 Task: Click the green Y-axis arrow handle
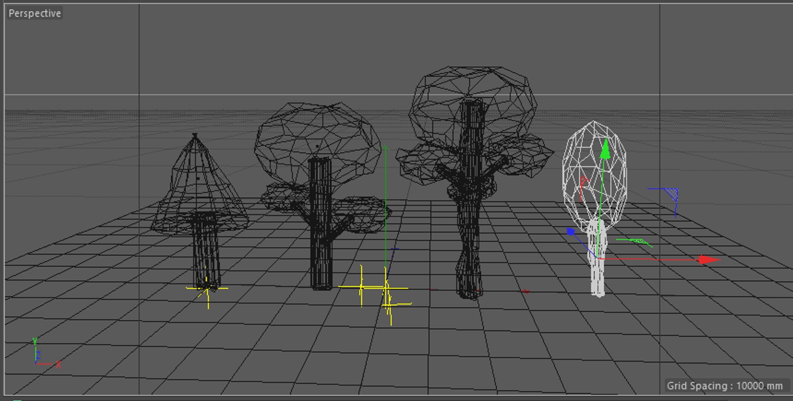coord(605,149)
